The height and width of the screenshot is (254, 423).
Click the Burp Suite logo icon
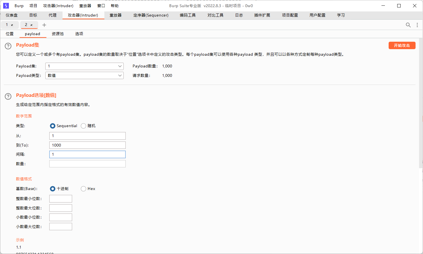point(6,6)
